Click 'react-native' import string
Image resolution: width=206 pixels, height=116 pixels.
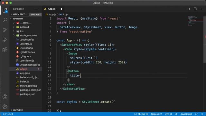80,32
